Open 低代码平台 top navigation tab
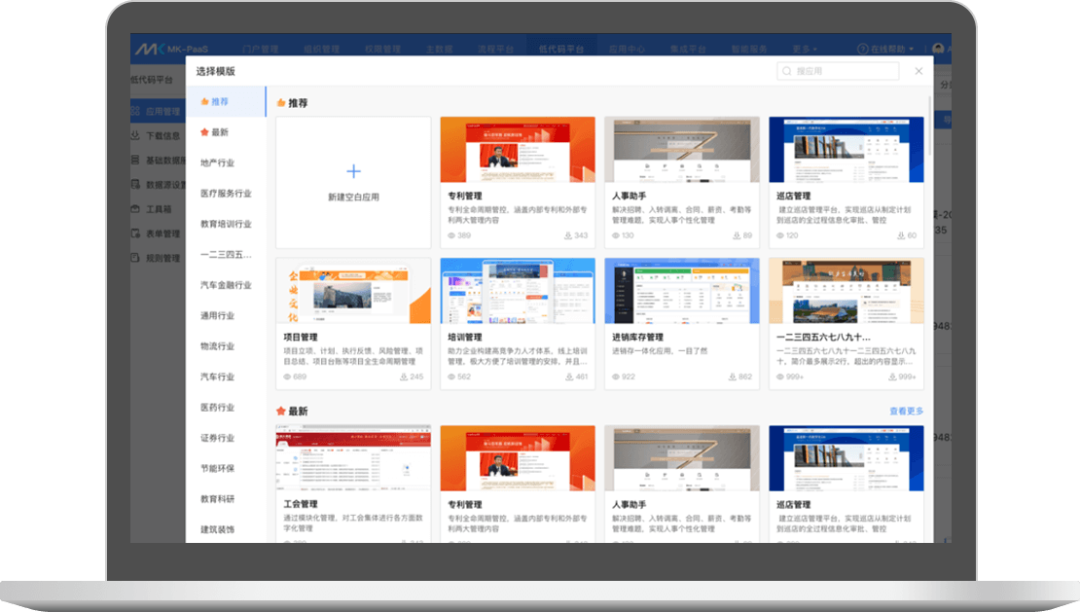This screenshot has height=612, width=1080. (x=560, y=49)
